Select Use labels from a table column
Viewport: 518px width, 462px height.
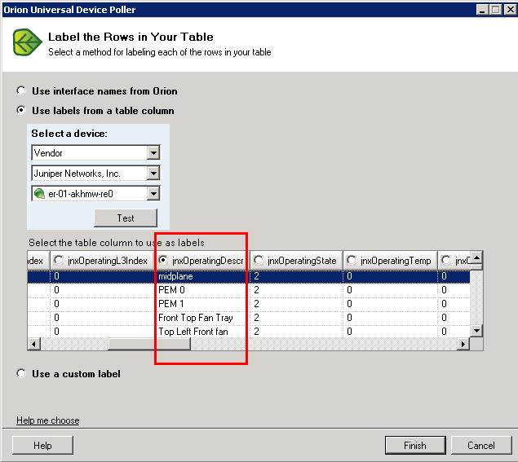coord(21,110)
